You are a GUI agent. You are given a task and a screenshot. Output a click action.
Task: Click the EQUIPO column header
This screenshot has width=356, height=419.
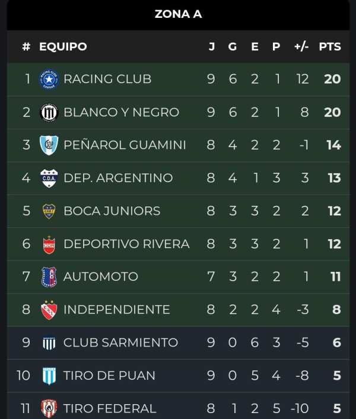(x=63, y=46)
